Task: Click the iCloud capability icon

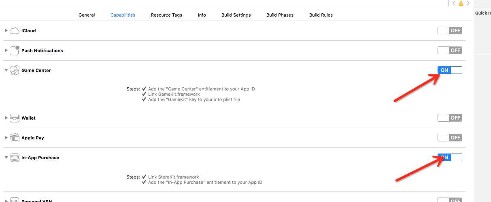Action: [x=15, y=31]
